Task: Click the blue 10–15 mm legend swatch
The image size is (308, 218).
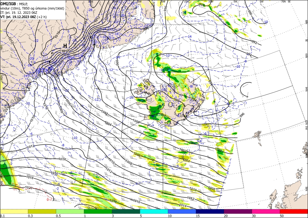Action: [x=182, y=211]
